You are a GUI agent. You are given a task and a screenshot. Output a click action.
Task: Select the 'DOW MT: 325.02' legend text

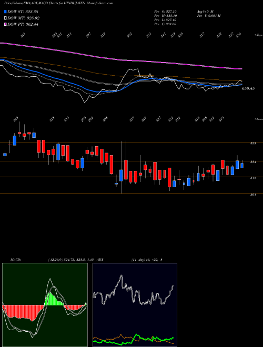pyautogui.click(x=24, y=18)
